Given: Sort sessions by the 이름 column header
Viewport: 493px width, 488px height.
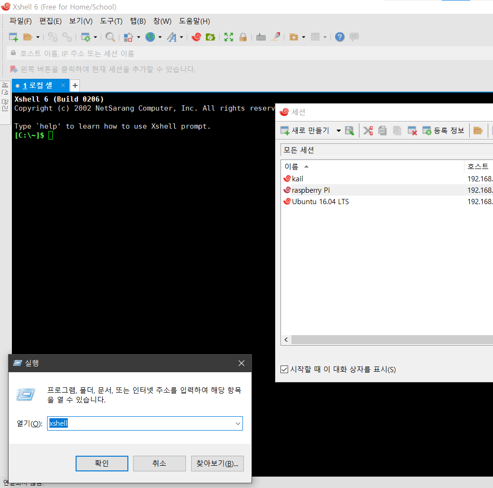Looking at the screenshot, I should coord(373,167).
